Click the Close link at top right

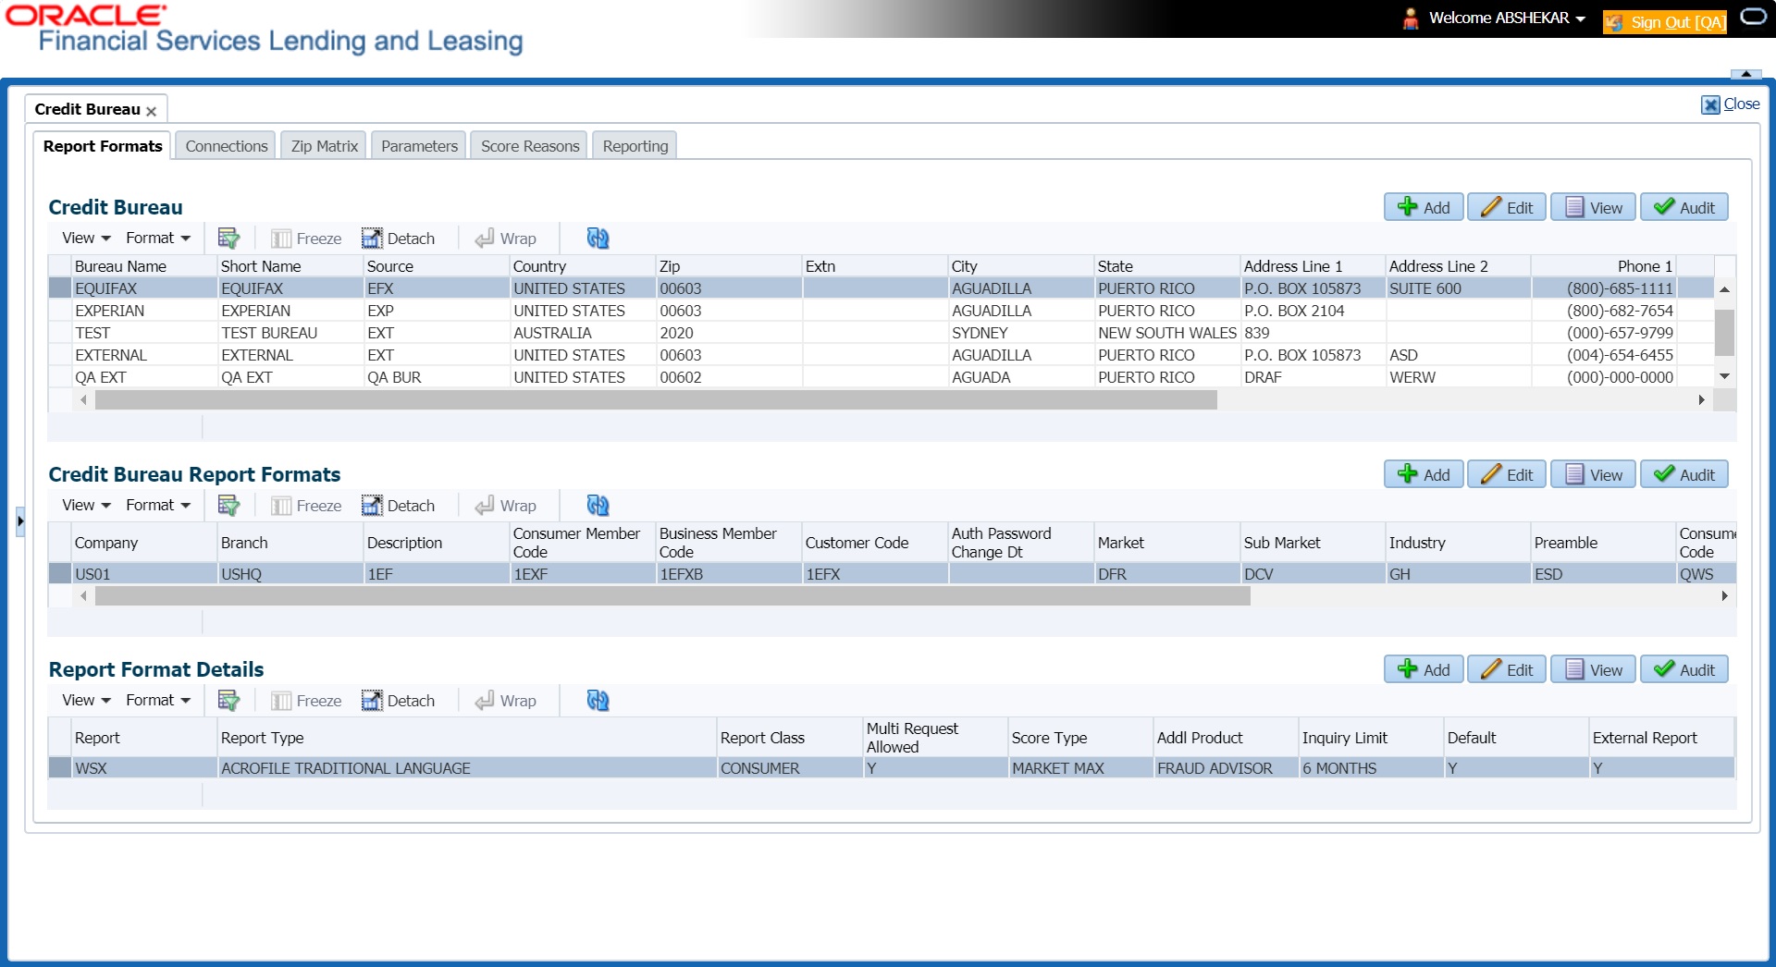click(1731, 104)
